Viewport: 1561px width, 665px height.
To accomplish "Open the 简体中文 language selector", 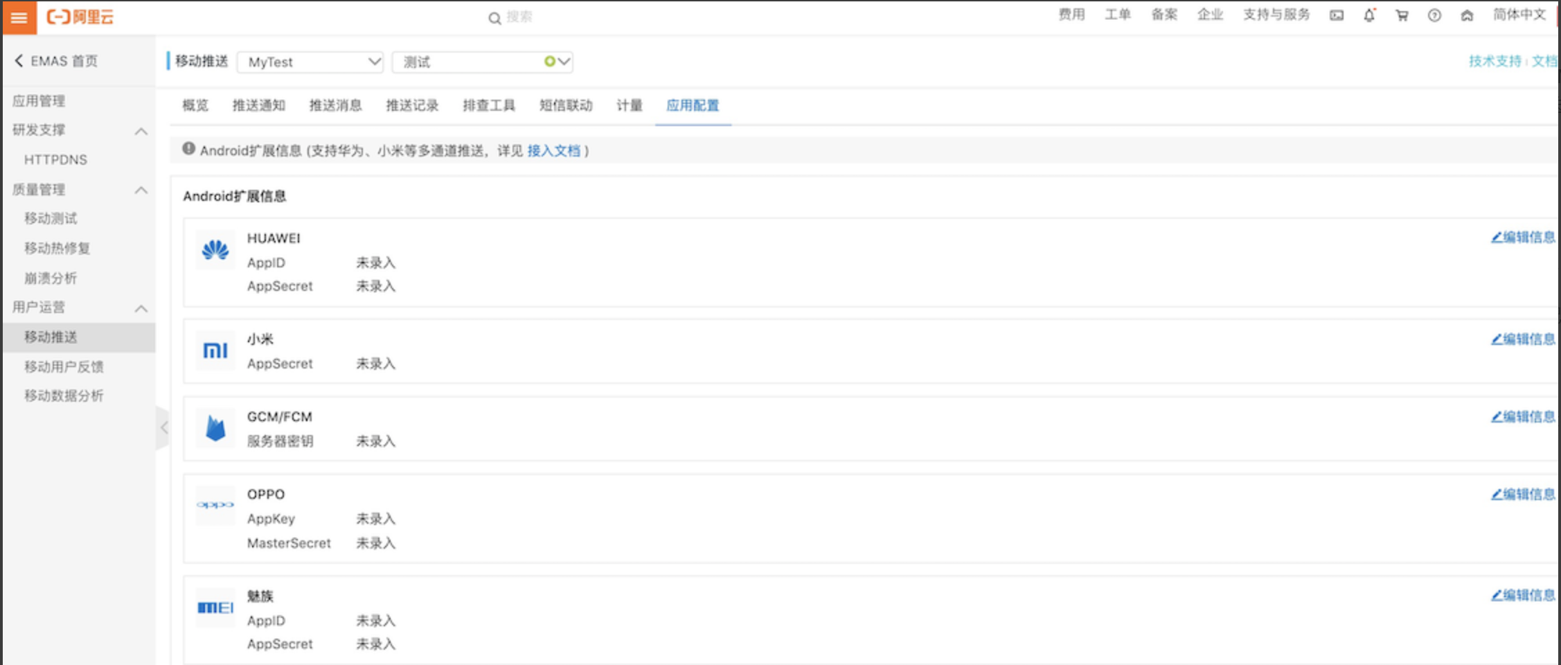I will 1519,15.
